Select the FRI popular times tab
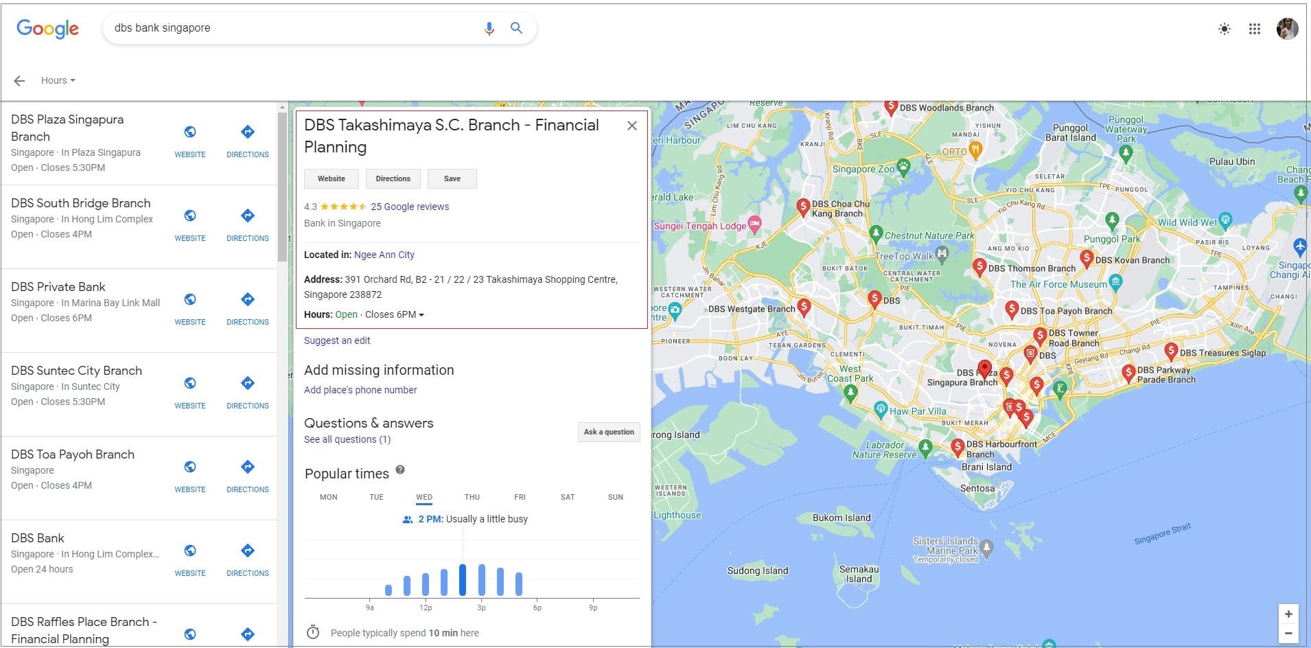Image resolution: width=1311 pixels, height=648 pixels. (520, 497)
